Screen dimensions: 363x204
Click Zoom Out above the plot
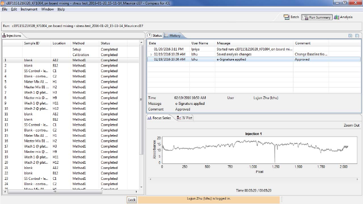[351, 125]
